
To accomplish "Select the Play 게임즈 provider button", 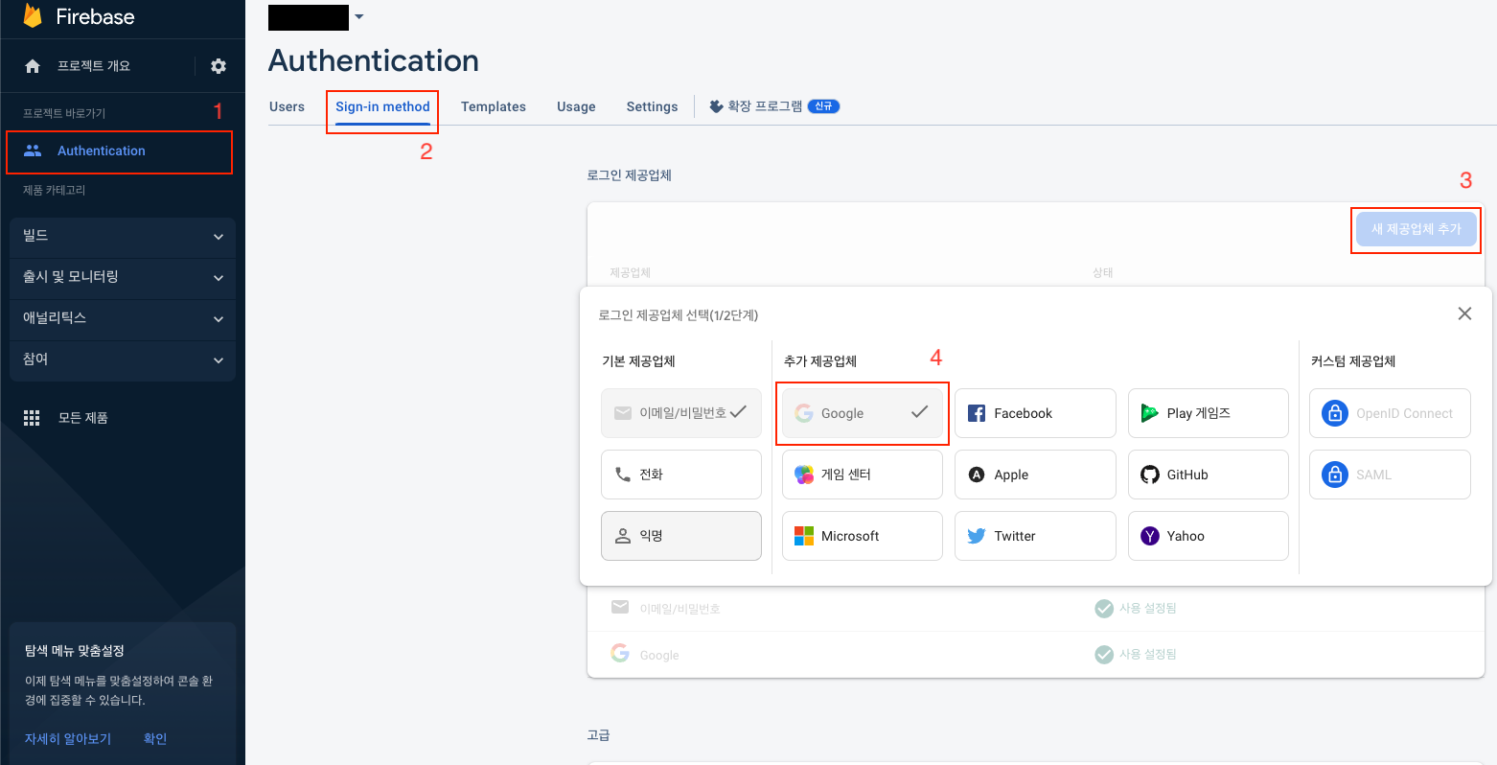I will pos(1209,413).
